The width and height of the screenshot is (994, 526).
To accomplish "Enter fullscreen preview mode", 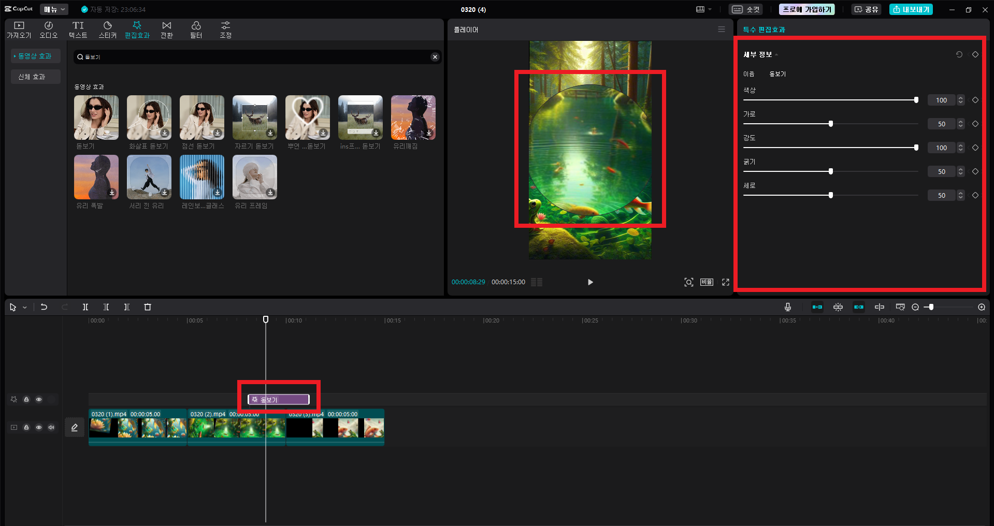I will [x=726, y=282].
